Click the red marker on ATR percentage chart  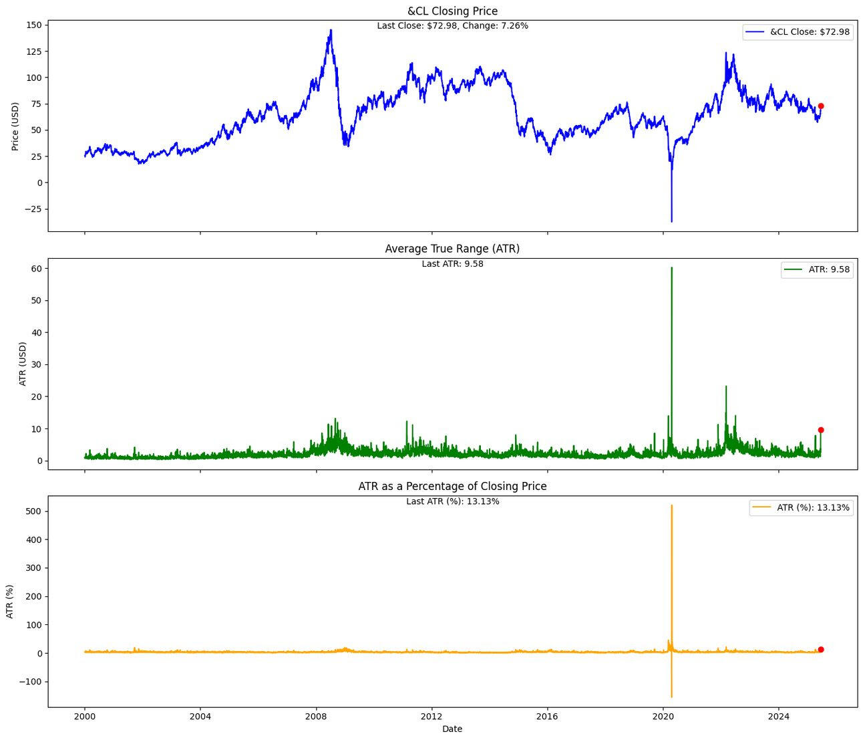pos(821,649)
